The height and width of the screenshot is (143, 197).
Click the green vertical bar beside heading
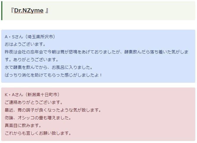tap(2, 11)
